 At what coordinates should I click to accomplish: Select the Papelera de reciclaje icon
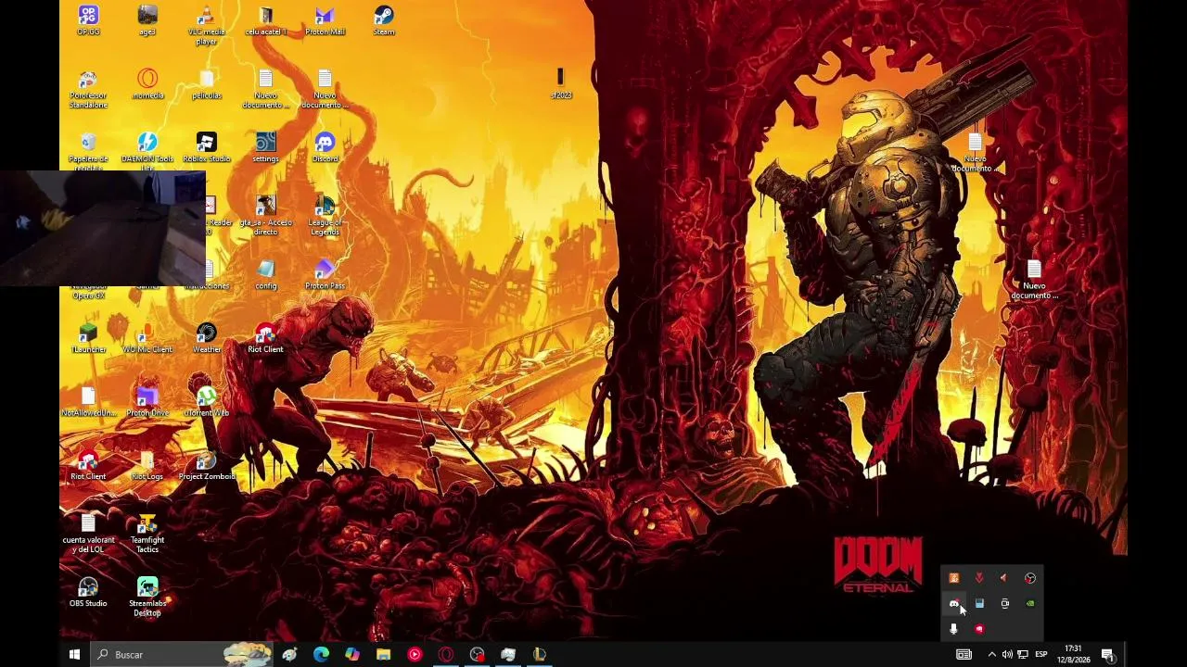click(x=88, y=152)
